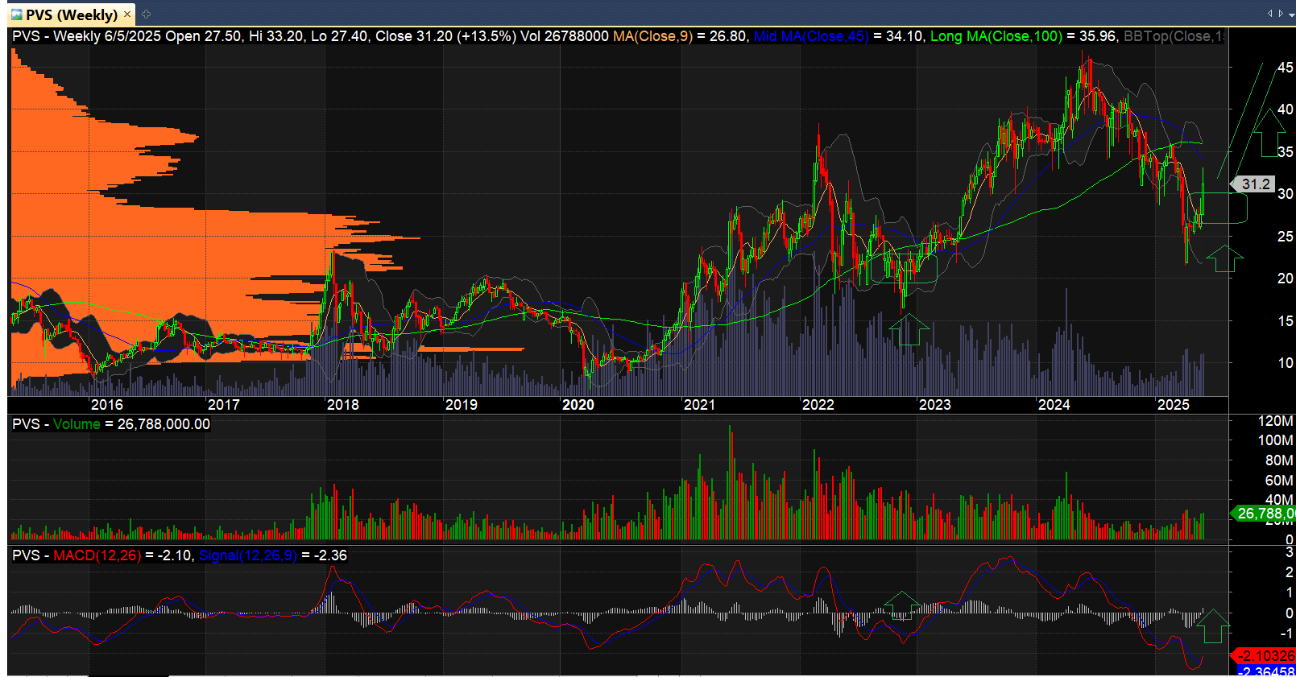Select the green up arrow below 2025 low

click(x=1224, y=258)
